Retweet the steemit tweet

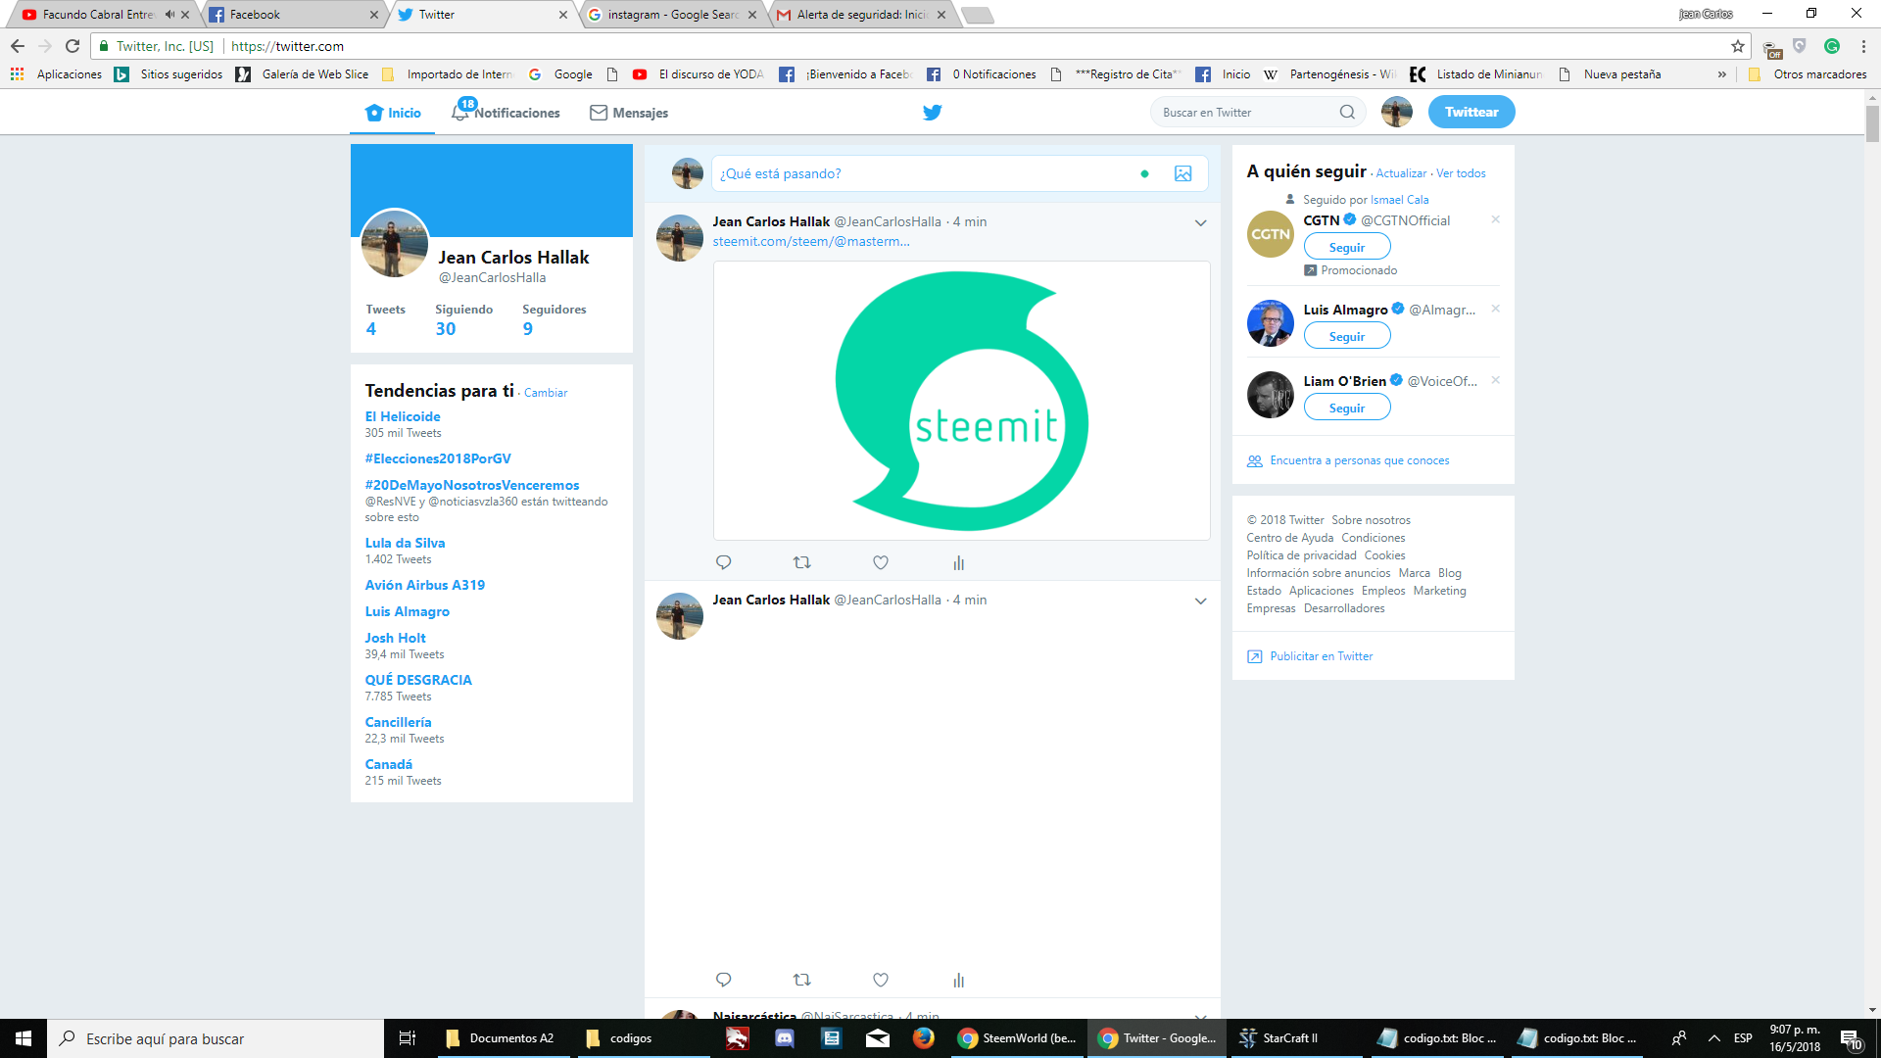(801, 562)
